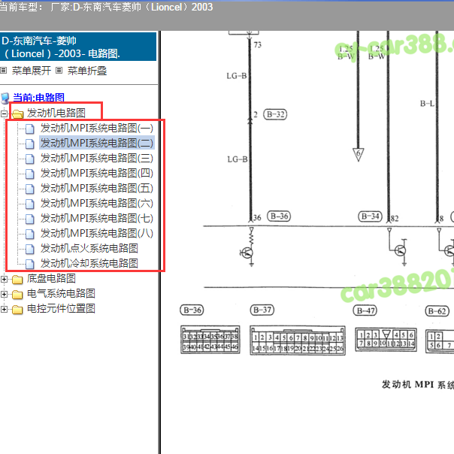Click page icon of MPI系统电路图(二)
Viewport: 454px width, 454px height.
pos(29,144)
